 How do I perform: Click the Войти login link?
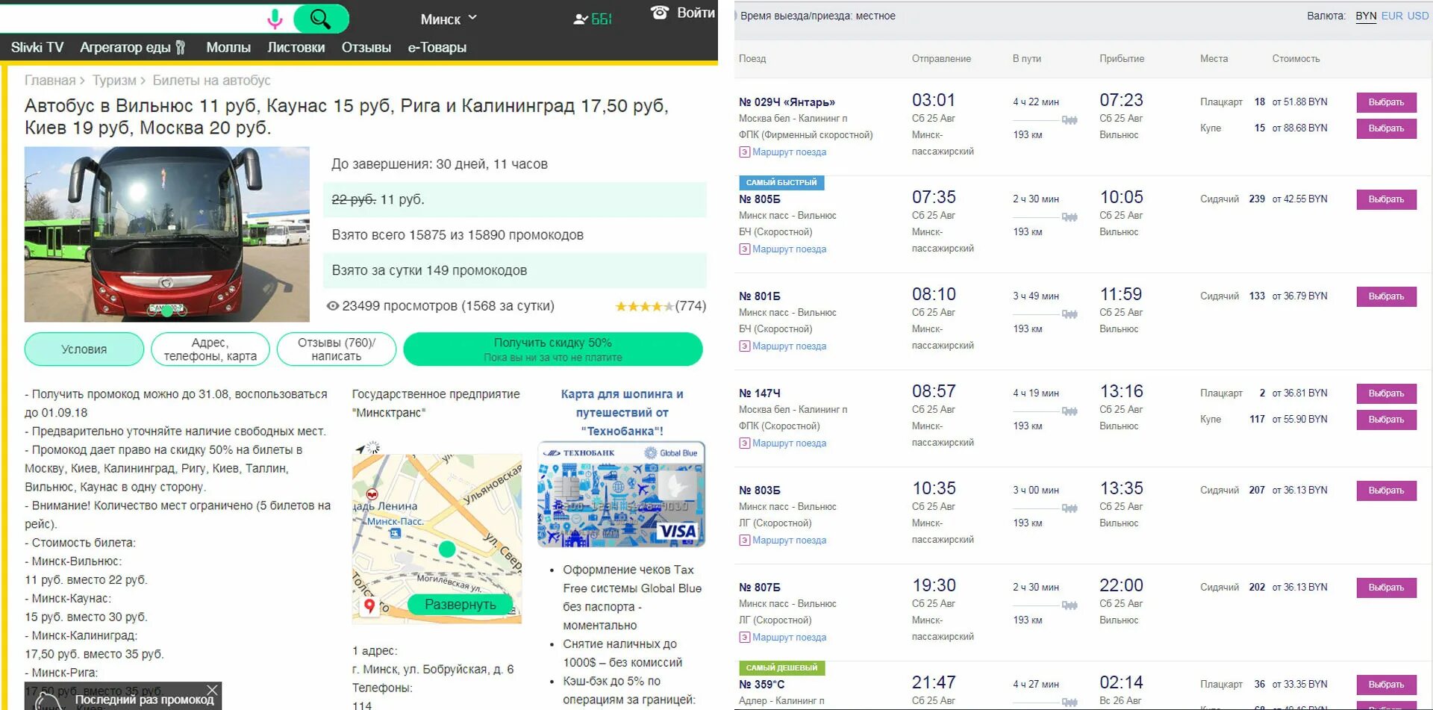pos(696,13)
